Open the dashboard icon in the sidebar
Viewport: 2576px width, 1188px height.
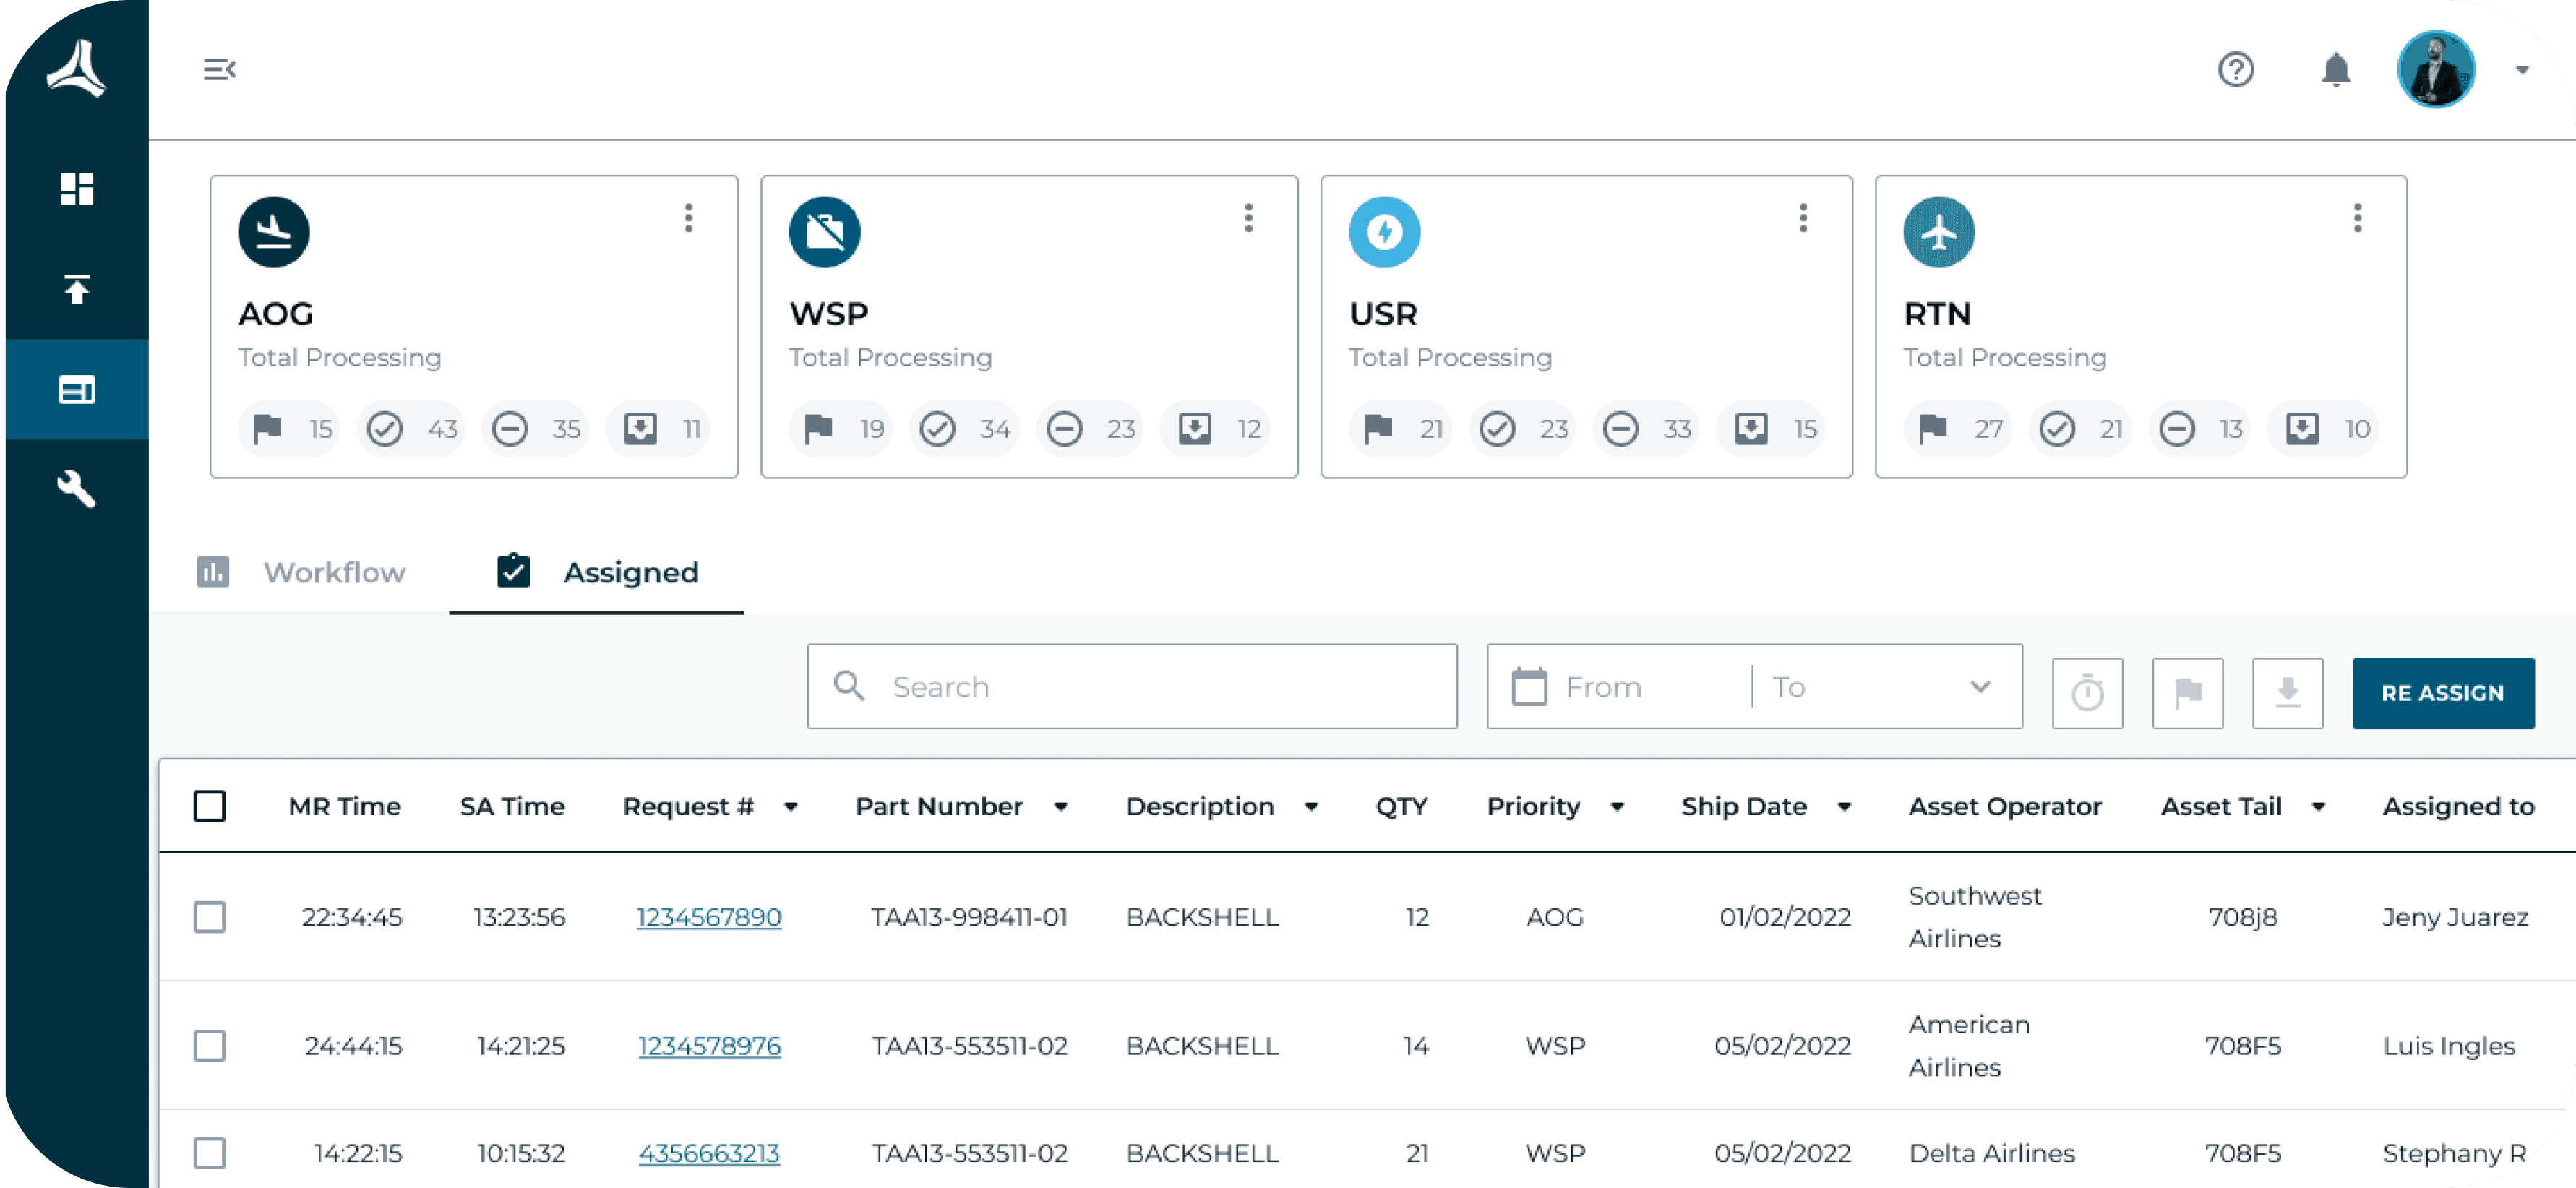(x=77, y=189)
